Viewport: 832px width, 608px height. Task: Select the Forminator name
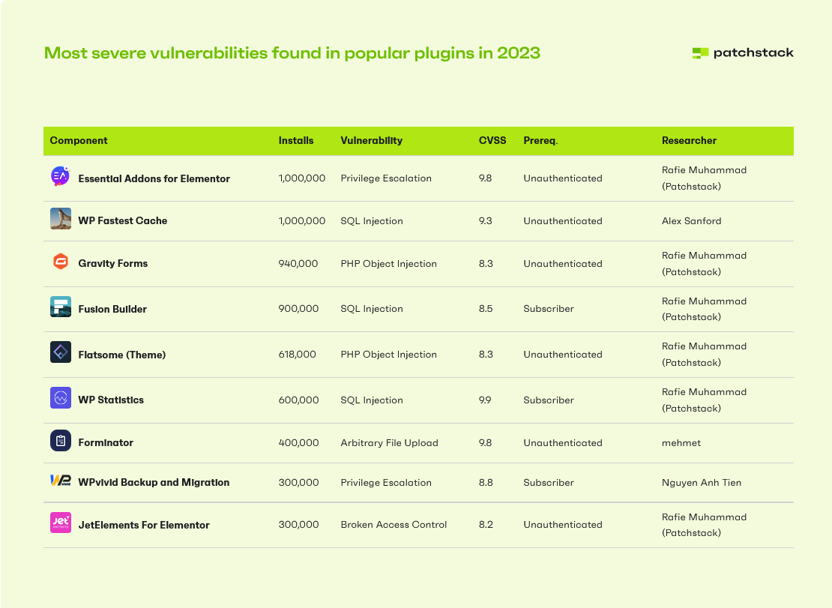pyautogui.click(x=106, y=442)
